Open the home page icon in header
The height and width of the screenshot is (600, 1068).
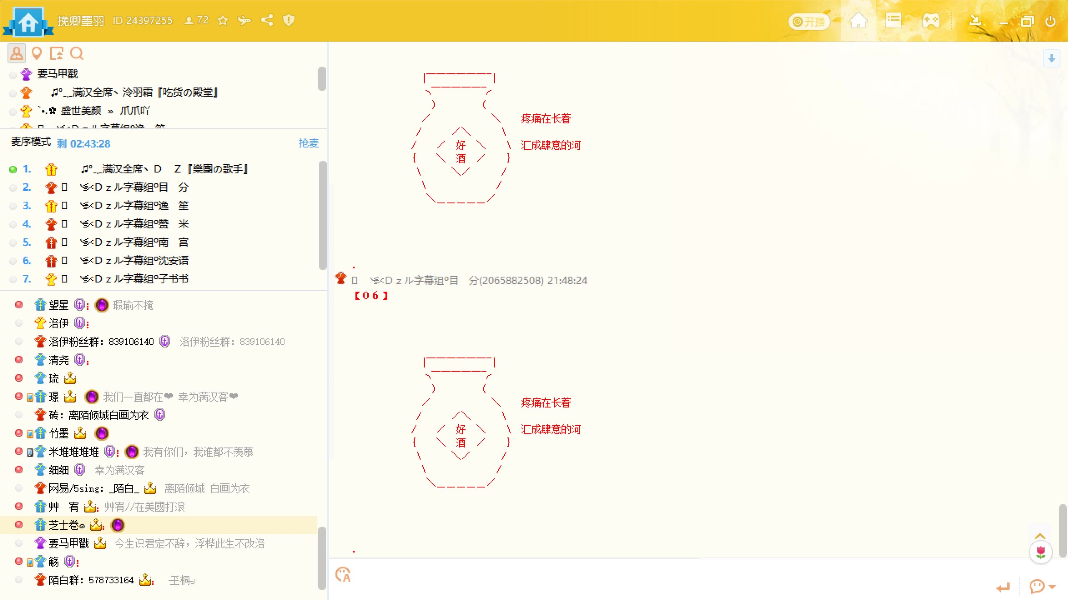tap(858, 21)
